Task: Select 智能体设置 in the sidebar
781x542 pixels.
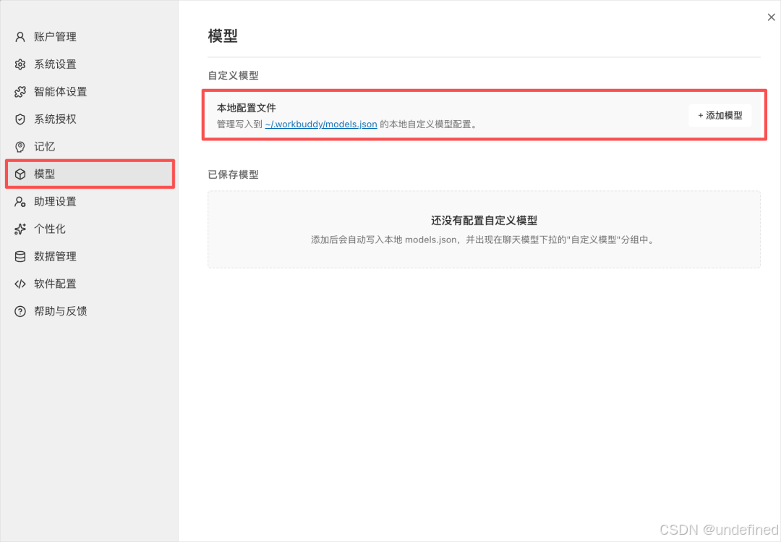Action: (x=90, y=92)
